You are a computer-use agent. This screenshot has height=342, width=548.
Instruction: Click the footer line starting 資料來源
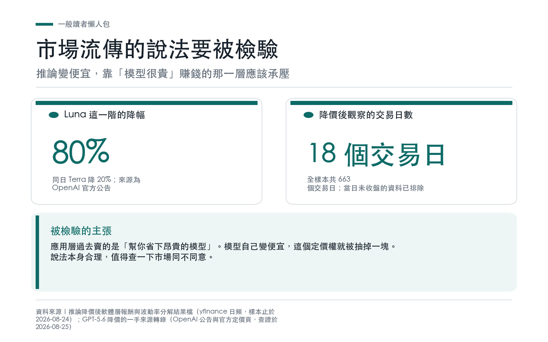155,312
